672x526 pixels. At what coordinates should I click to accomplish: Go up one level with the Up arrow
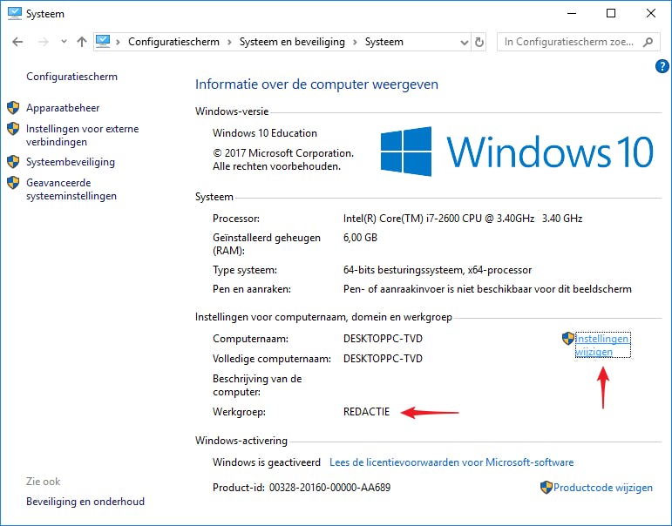click(81, 42)
